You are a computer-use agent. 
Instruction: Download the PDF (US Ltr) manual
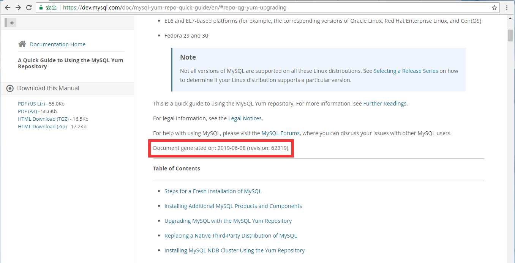pyautogui.click(x=41, y=104)
